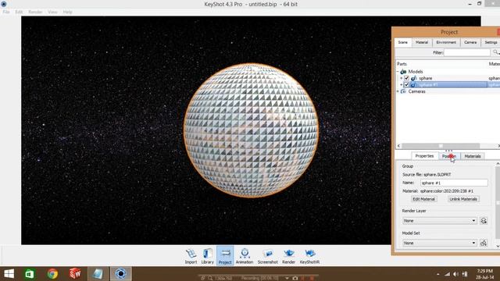Select the Cameras label in the tree
Screen dimensions: 500x281
(416, 91)
